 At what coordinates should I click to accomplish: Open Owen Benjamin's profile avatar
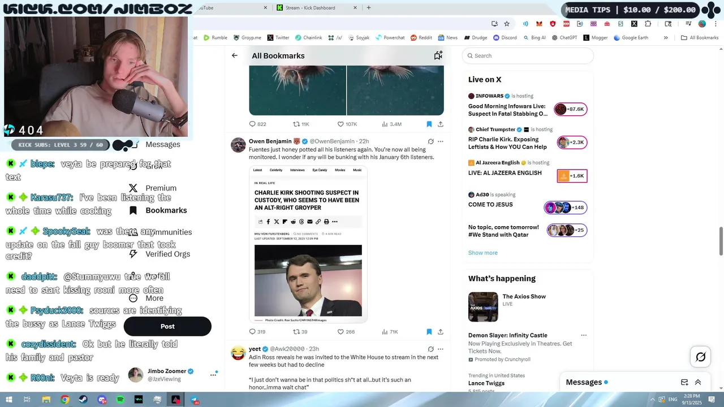click(238, 145)
